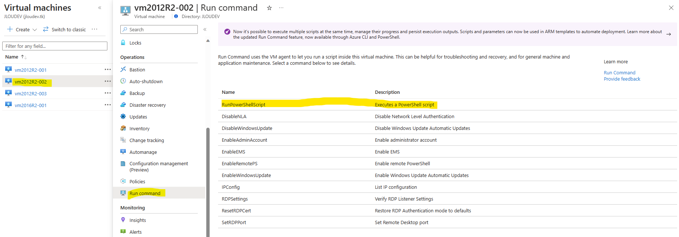This screenshot has height=237, width=679.
Task: Select the RDPSettings command
Action: pyautogui.click(x=235, y=199)
